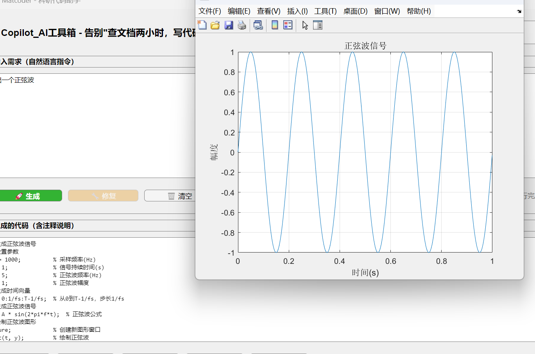Insert a legend from the toolbar
This screenshot has height=354, width=535.
click(288, 25)
